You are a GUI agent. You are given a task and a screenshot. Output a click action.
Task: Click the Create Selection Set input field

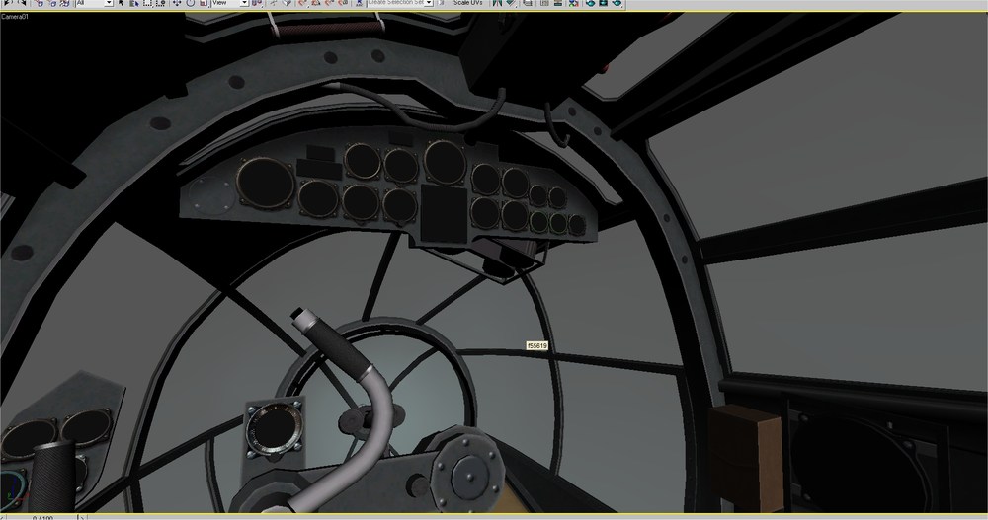point(396,3)
